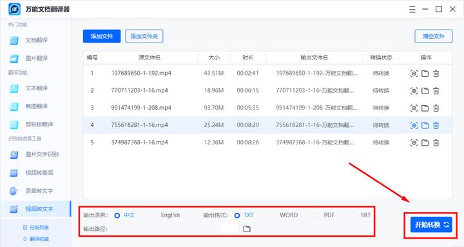Delete file 991474199-1-208.mp4
The width and height of the screenshot is (464, 247).
pos(436,108)
